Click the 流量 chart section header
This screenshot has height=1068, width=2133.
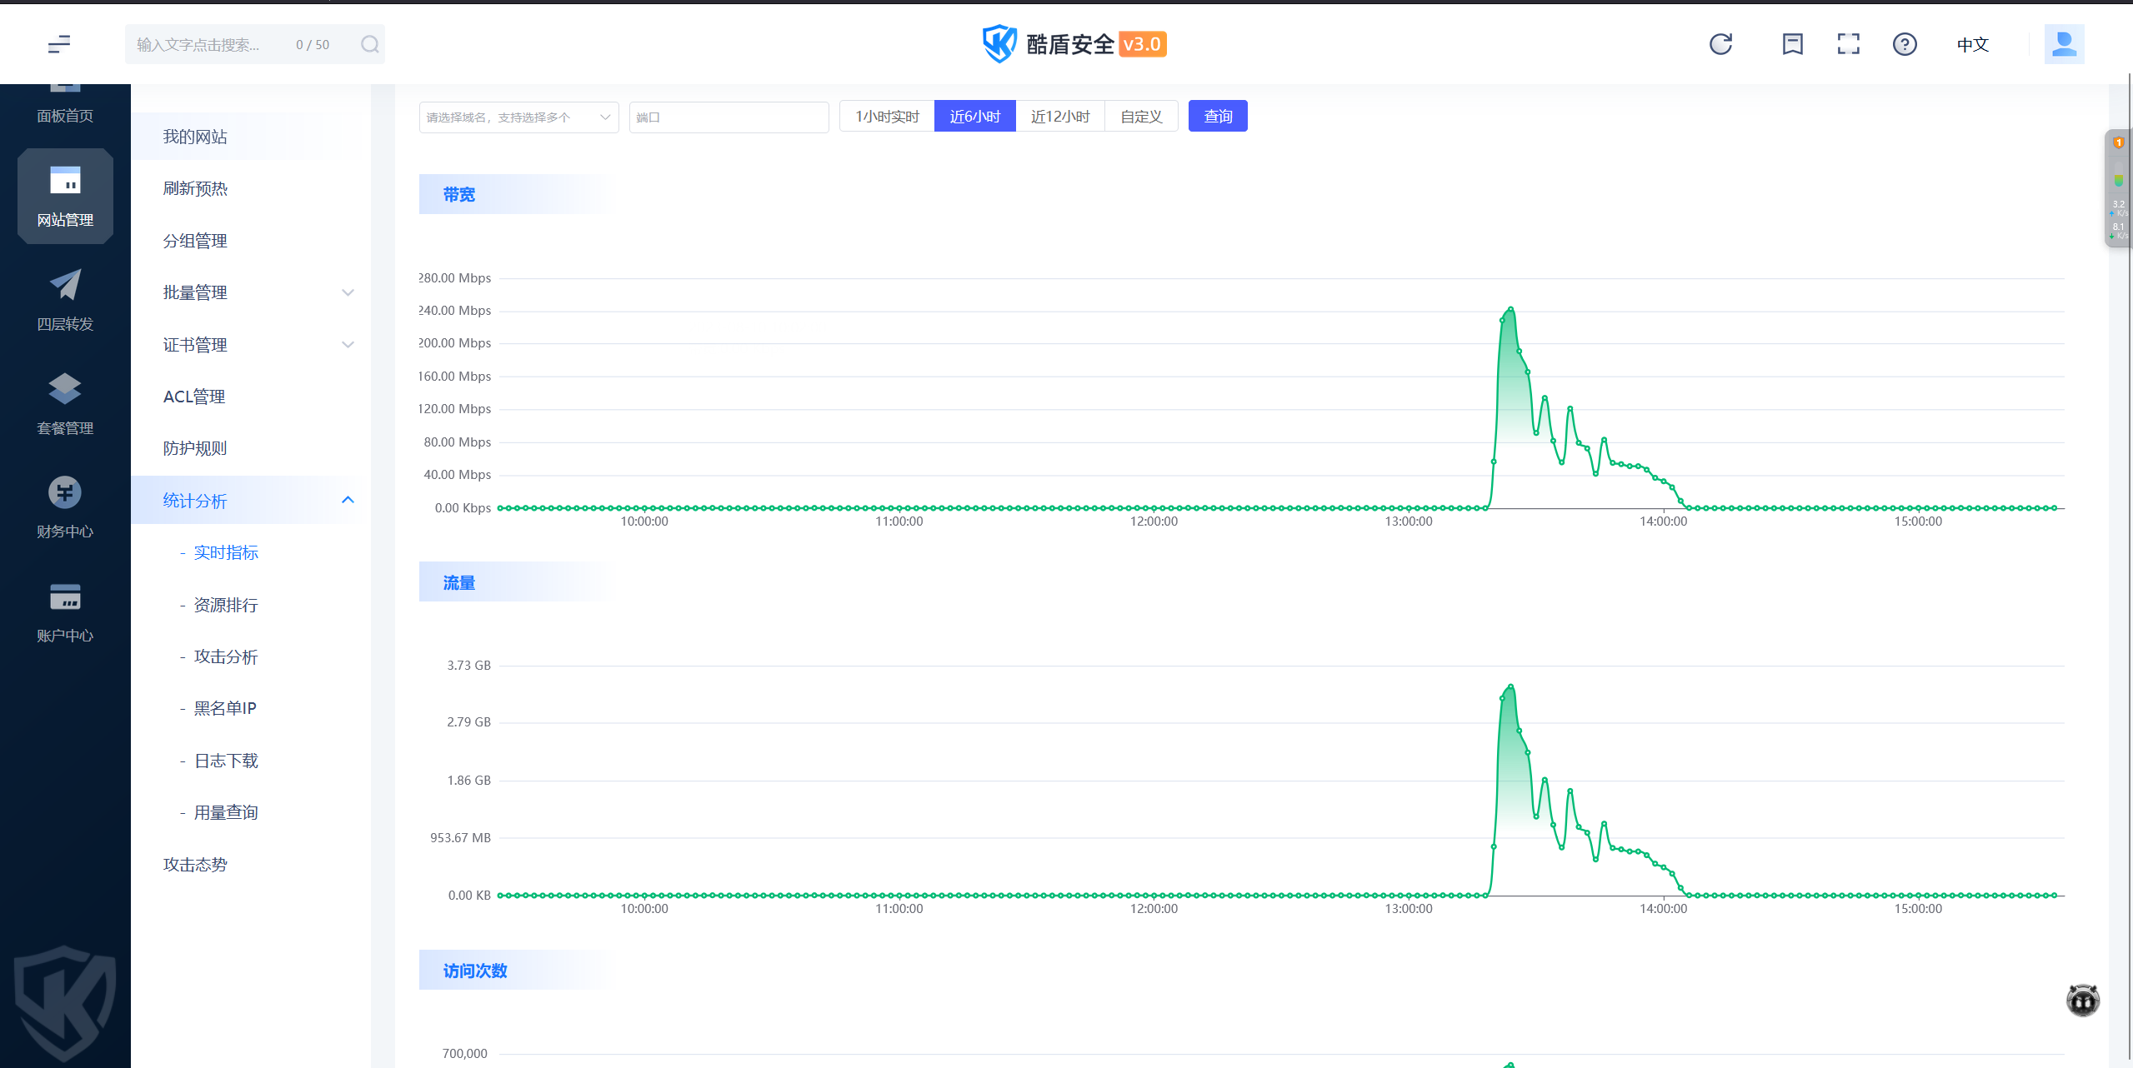(459, 582)
